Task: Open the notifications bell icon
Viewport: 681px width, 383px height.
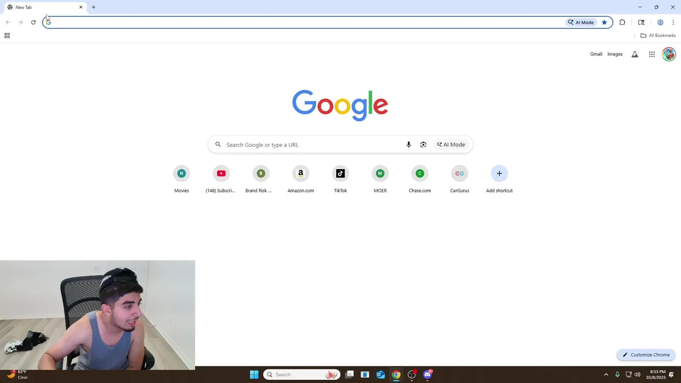Action: tap(671, 374)
